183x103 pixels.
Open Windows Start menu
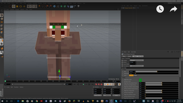click(x=2, y=101)
